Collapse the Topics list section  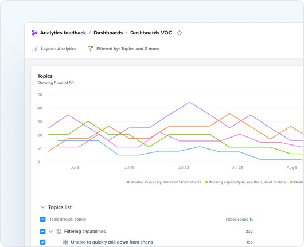click(43, 207)
